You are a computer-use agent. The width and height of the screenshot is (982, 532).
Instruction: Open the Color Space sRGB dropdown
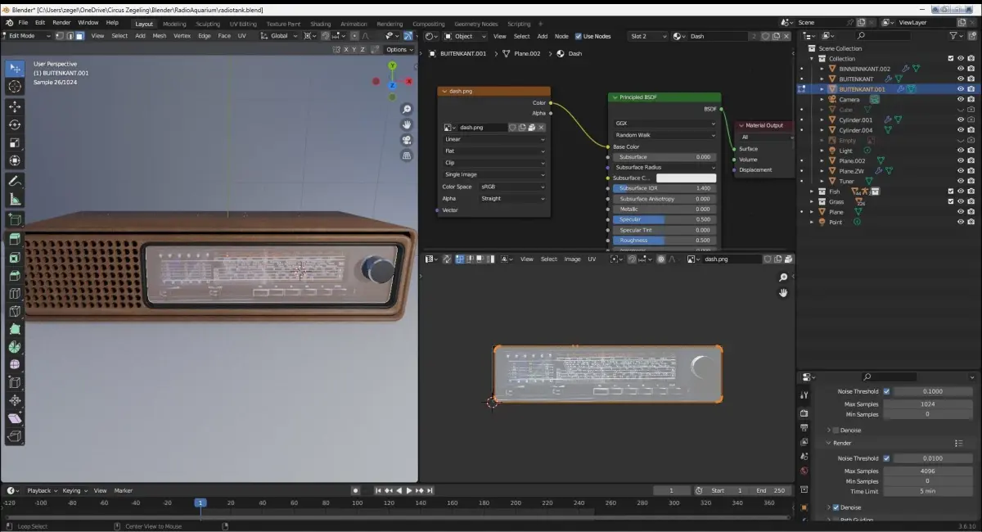pos(512,187)
